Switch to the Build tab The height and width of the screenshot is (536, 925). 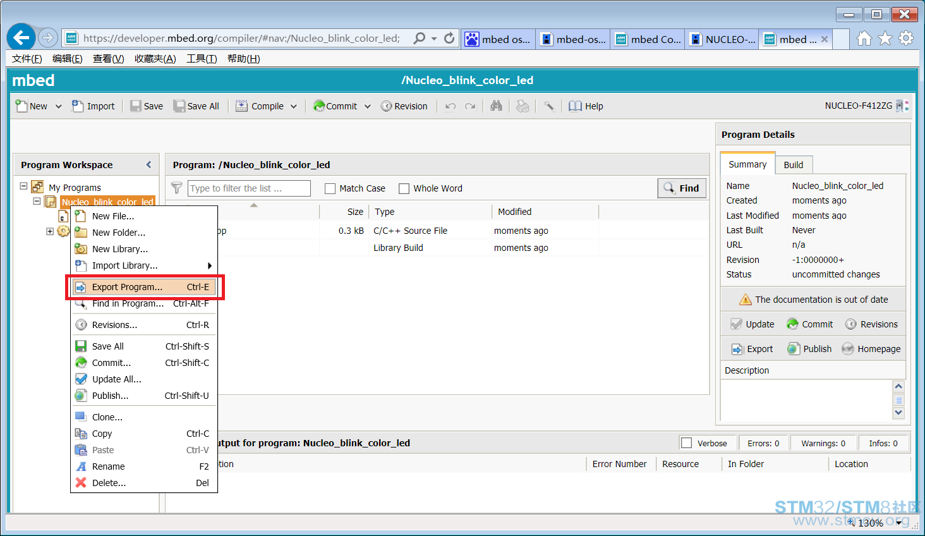click(x=794, y=165)
